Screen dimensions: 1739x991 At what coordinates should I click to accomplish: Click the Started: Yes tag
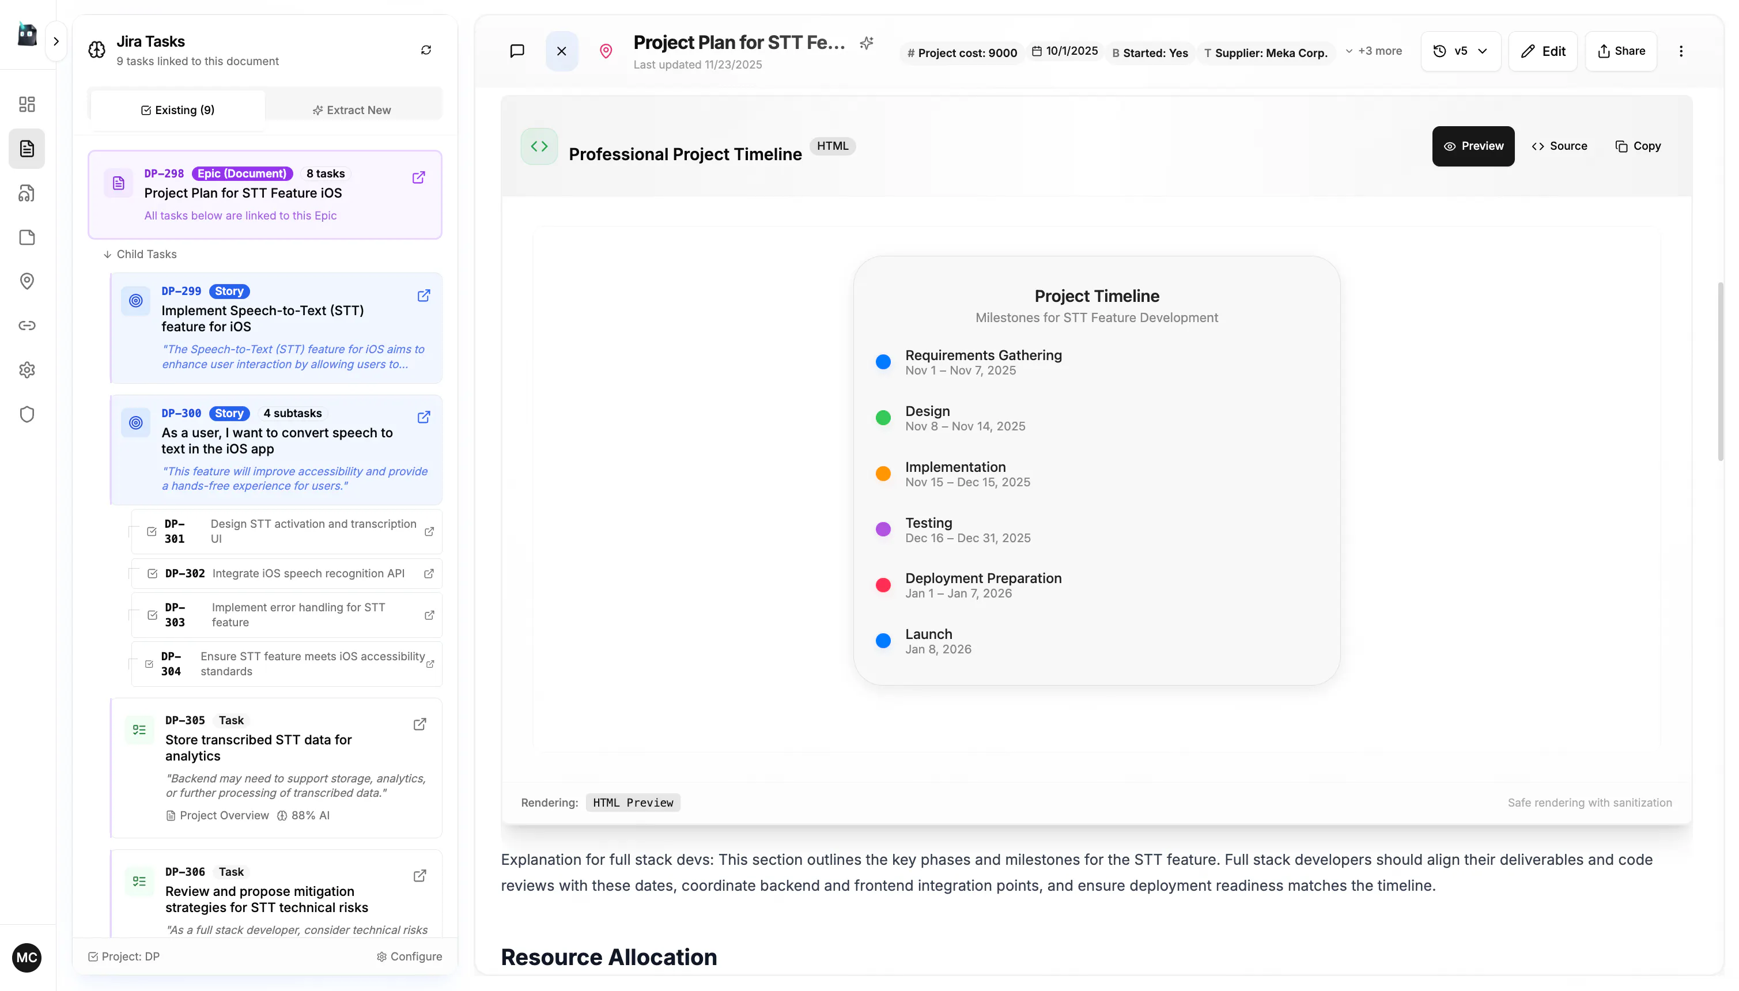[x=1150, y=52]
